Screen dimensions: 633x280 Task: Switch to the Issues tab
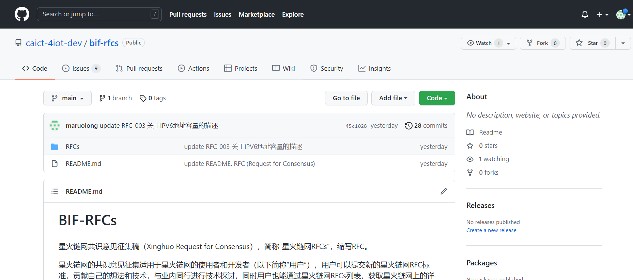coord(81,69)
